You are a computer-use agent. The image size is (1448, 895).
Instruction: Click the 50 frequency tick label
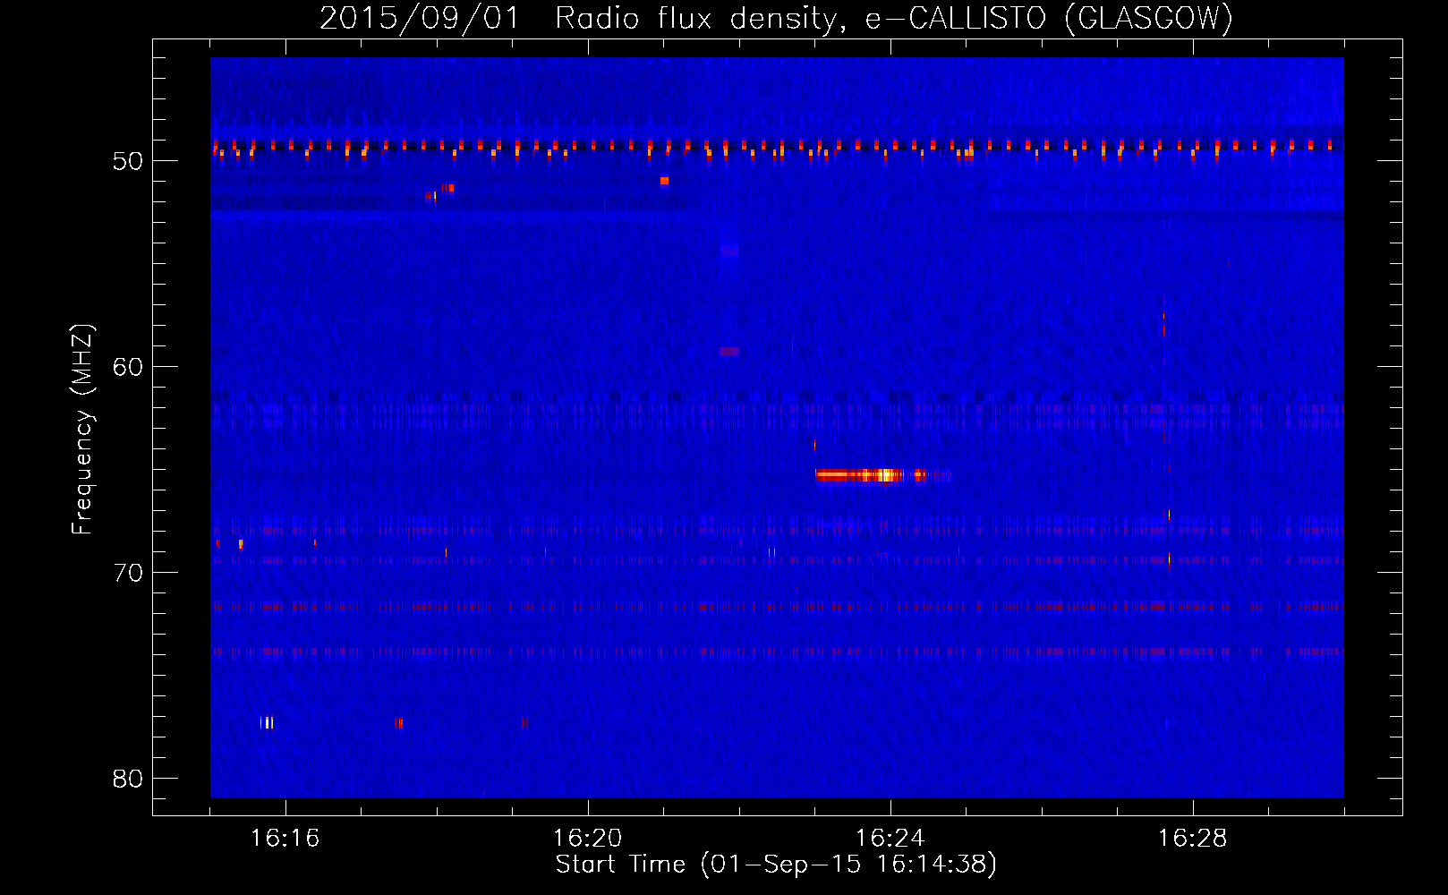[x=128, y=161]
